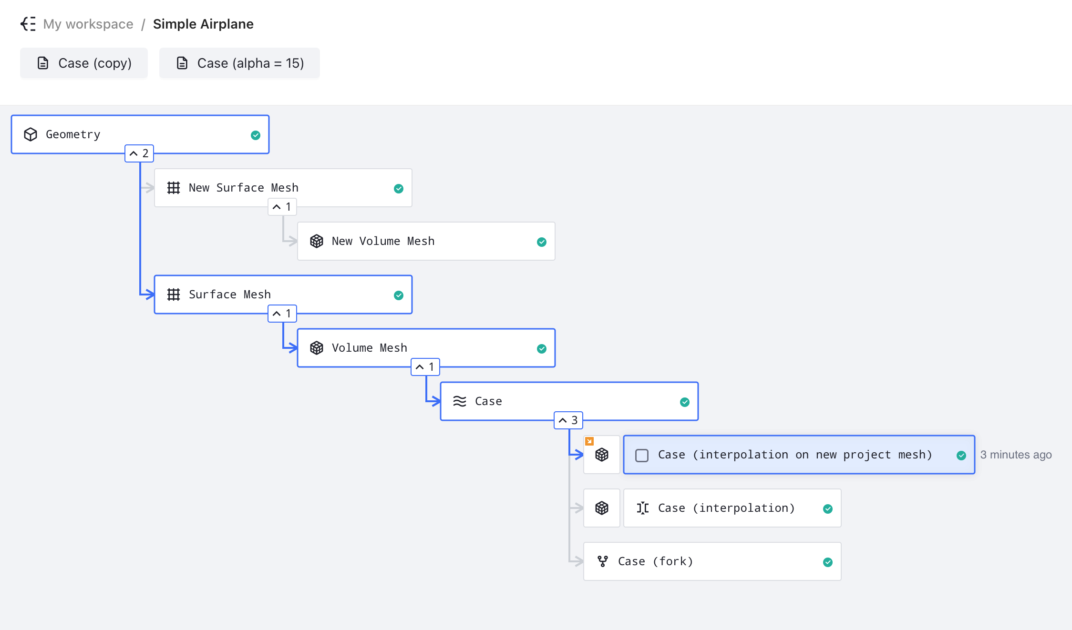Image resolution: width=1072 pixels, height=630 pixels.
Task: Collapse the child under Volume Mesh
Action: point(425,366)
